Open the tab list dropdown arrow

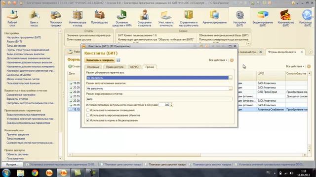(x=311, y=52)
